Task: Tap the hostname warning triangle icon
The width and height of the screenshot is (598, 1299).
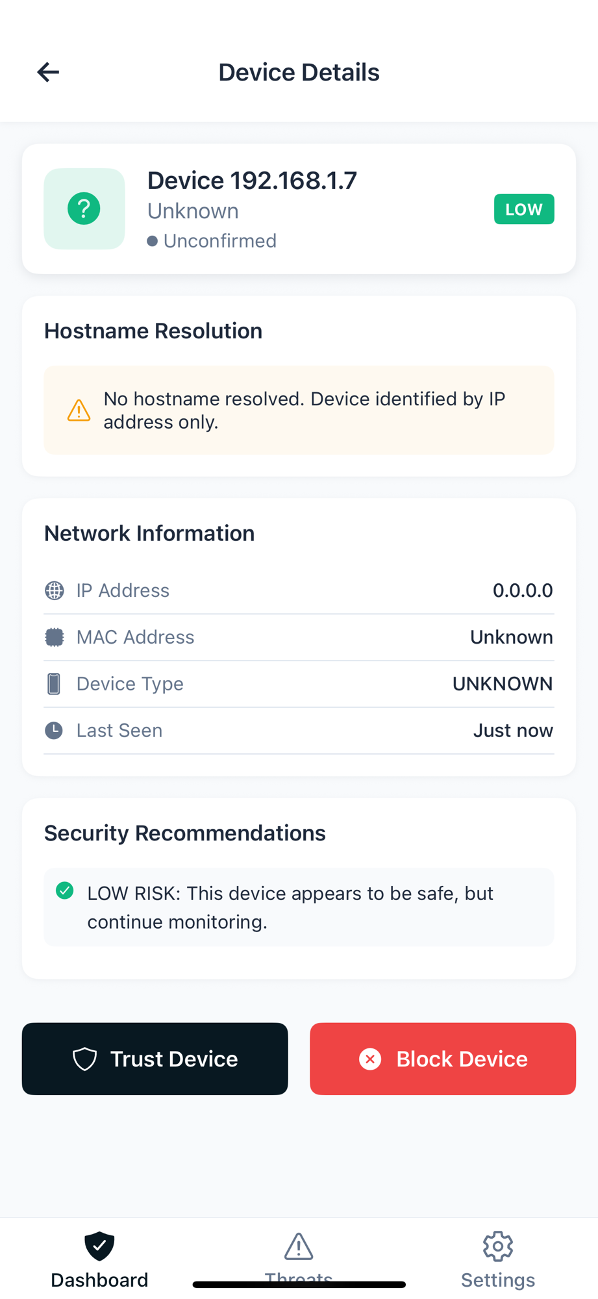Action: (79, 410)
